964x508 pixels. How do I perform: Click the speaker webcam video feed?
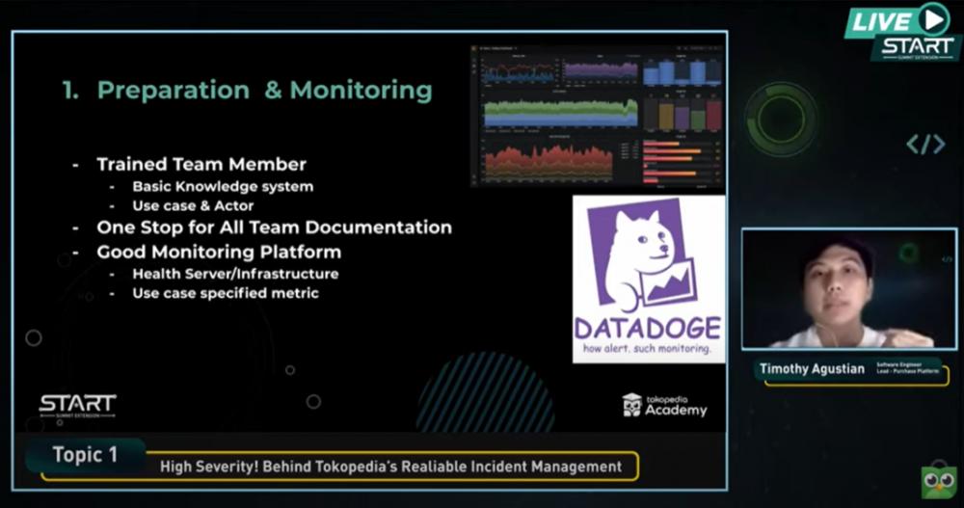tap(849, 289)
